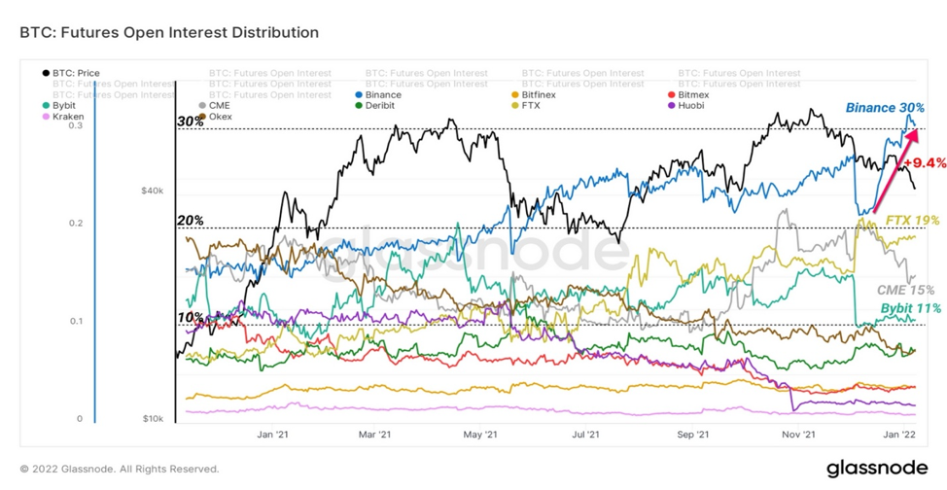The width and height of the screenshot is (947, 490).
Task: Toggle the Binance legend entry
Action: (x=378, y=95)
